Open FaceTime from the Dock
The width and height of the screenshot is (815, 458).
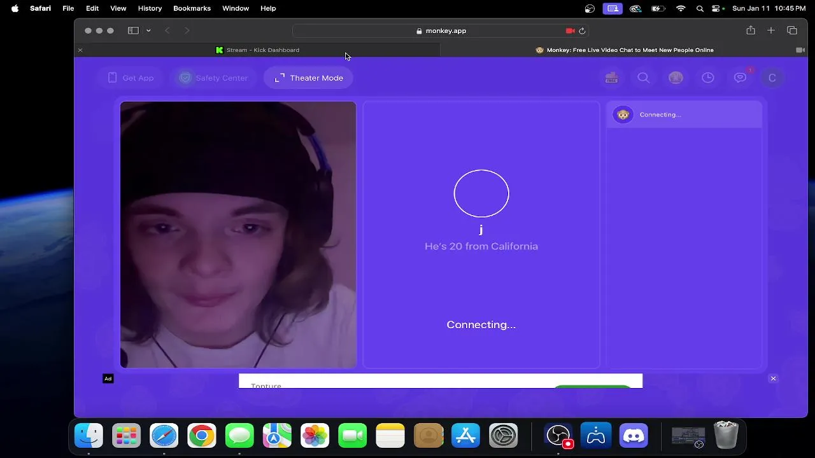pyautogui.click(x=353, y=436)
